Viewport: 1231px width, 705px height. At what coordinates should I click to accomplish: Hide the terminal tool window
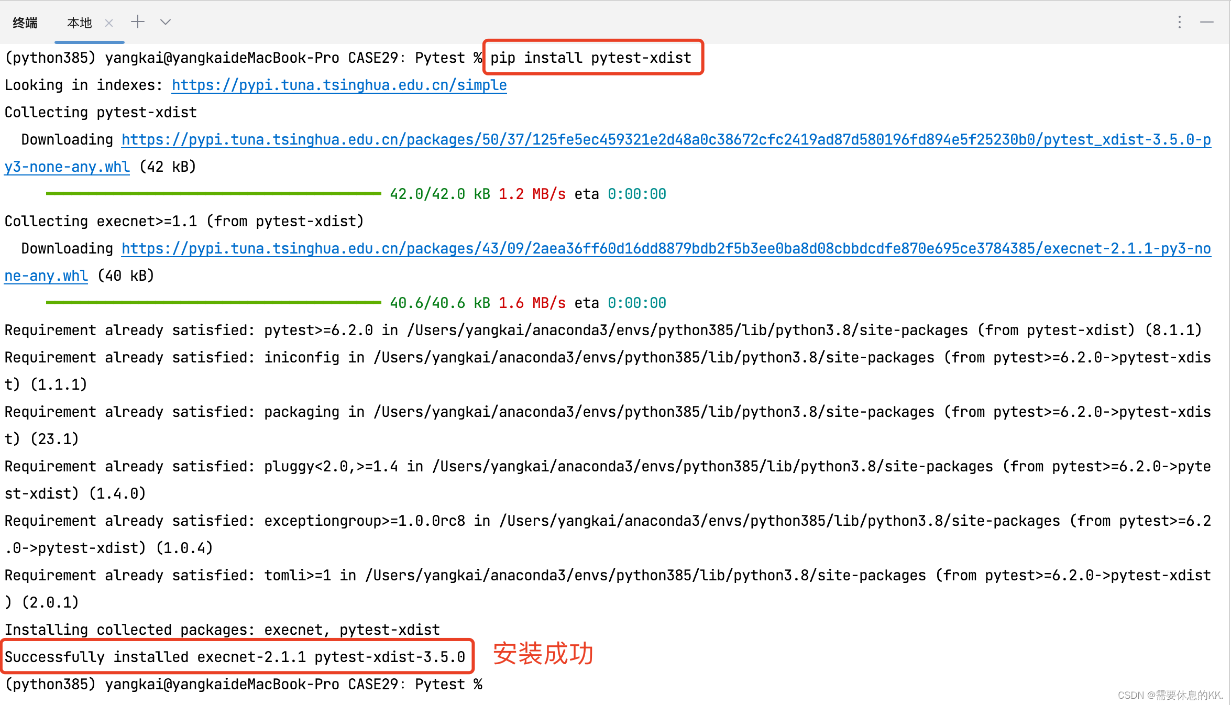(x=1207, y=22)
